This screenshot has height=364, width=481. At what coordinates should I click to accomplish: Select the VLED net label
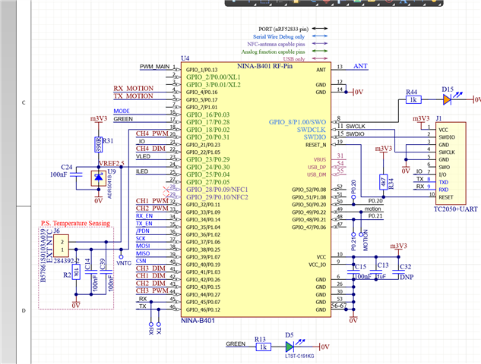click(144, 156)
